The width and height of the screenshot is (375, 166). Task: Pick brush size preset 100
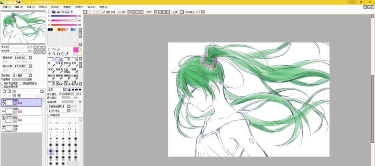(69, 152)
